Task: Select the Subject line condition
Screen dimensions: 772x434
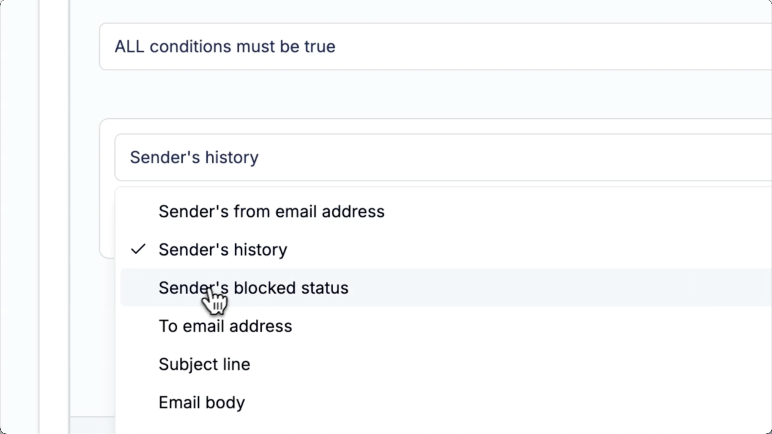Action: (x=204, y=364)
